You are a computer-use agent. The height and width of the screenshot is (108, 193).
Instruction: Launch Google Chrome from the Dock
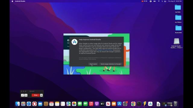(133, 104)
